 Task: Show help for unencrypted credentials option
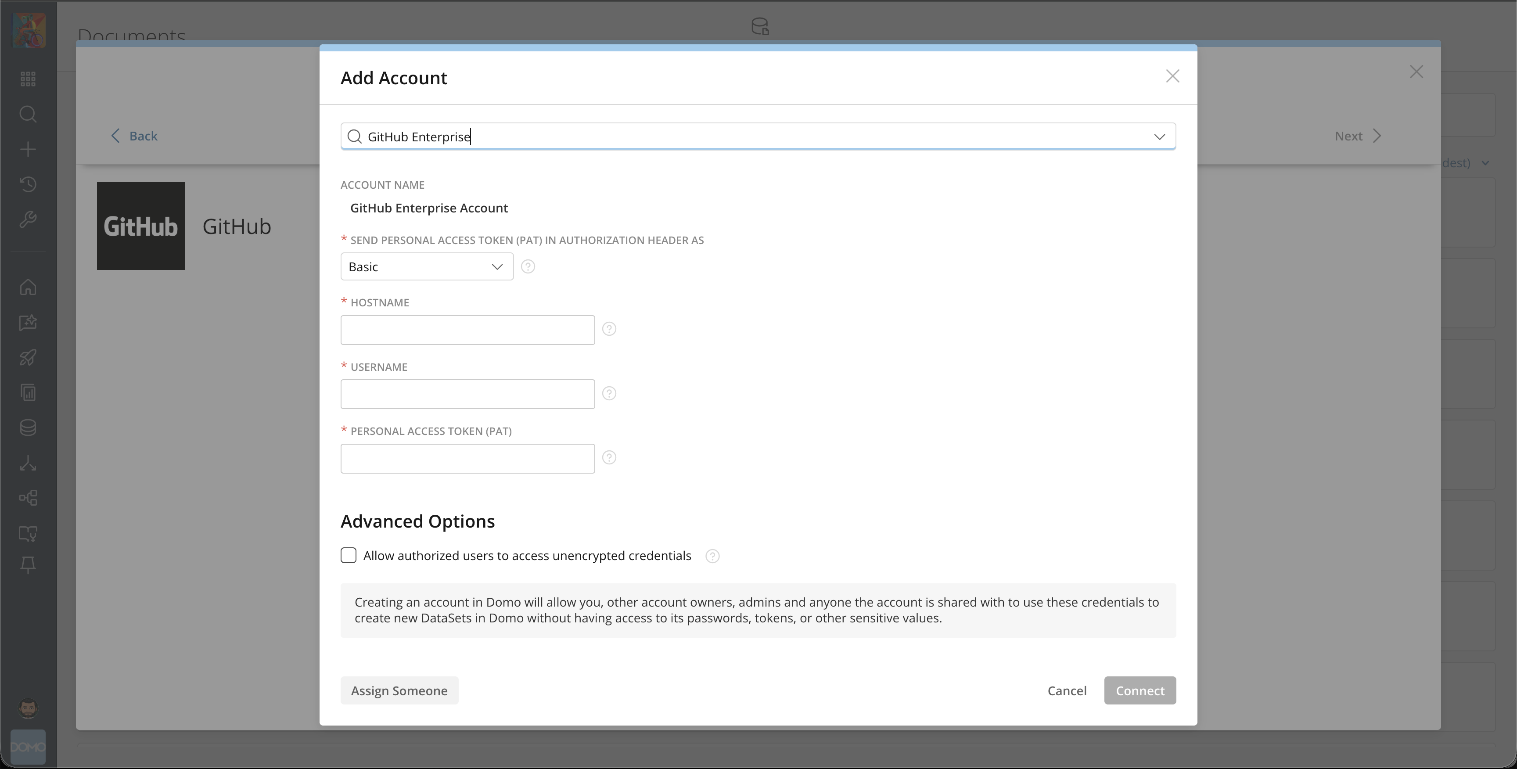712,557
